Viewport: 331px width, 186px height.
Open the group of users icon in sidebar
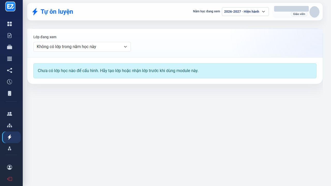tap(10, 114)
